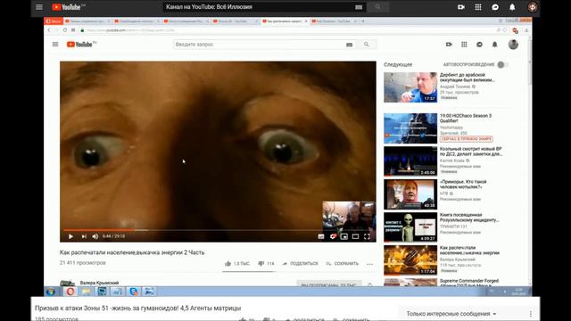The height and width of the screenshot is (321, 571).
Task: Switch to the third YouTube browser tab
Action: point(186,21)
